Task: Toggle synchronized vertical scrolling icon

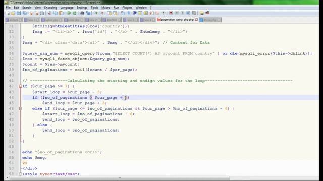Action: [110, 13]
